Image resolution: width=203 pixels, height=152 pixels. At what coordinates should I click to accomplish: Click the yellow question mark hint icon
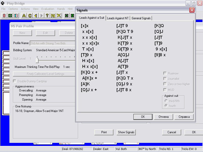click(x=47, y=16)
